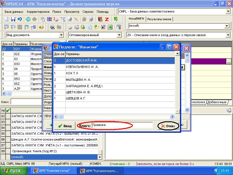Click the green checkmark column header
This screenshot has height=175, width=233.
tap(8, 111)
